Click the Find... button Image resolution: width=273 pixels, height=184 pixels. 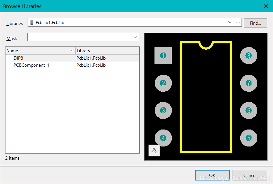click(x=255, y=23)
